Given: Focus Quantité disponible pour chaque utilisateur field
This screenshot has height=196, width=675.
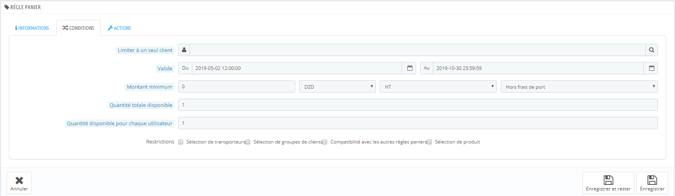Looking at the screenshot, I should coord(418,123).
